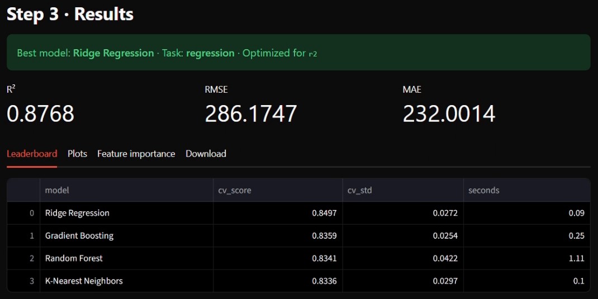Click cv_std value 0.0272
This screenshot has height=299, width=598.
(403, 213)
